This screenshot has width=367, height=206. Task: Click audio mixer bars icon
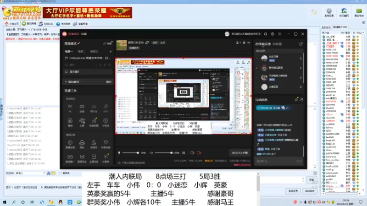point(184,153)
